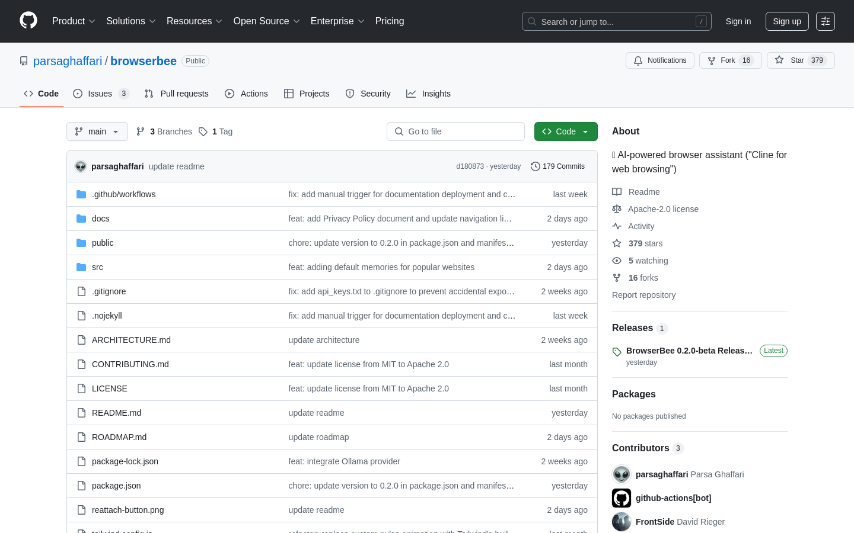
Task: Switch to the Security tab
Action: coord(368,94)
